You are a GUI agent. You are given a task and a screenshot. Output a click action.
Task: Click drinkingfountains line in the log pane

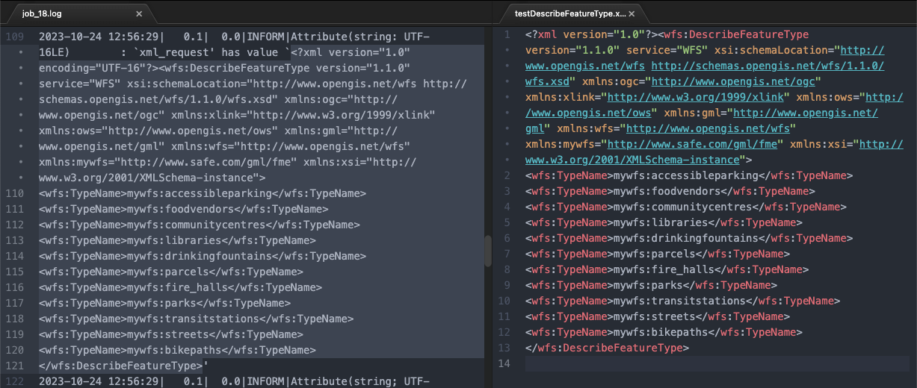203,256
